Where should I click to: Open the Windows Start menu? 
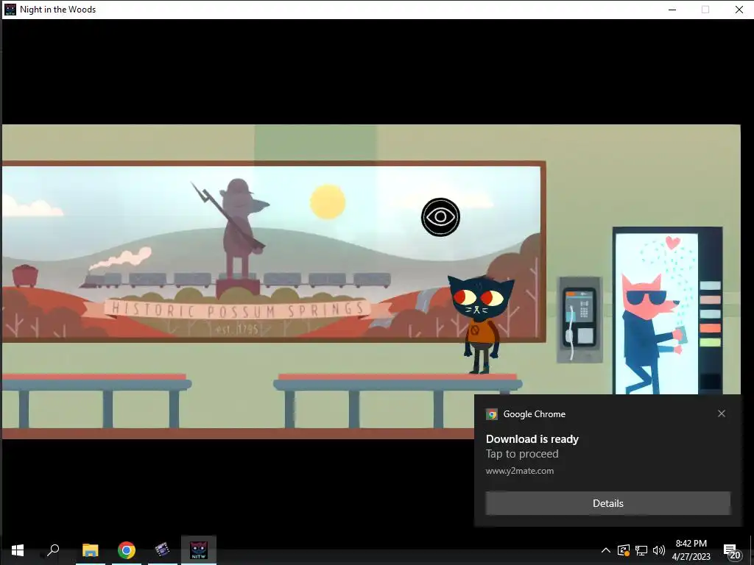18,550
